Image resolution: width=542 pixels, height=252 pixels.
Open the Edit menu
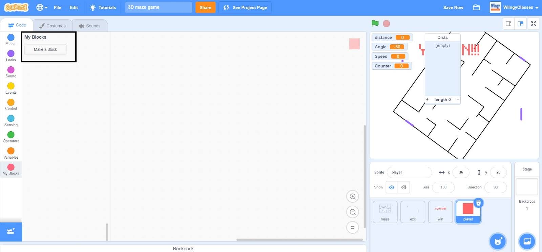74,7
